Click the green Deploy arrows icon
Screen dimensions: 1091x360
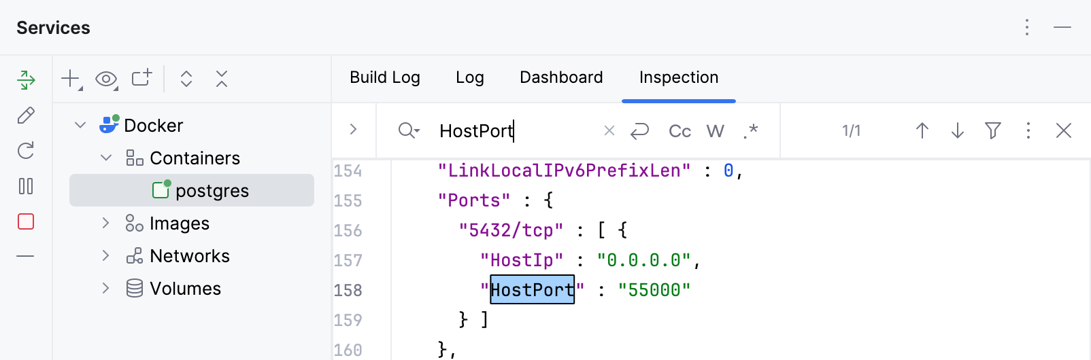(26, 80)
